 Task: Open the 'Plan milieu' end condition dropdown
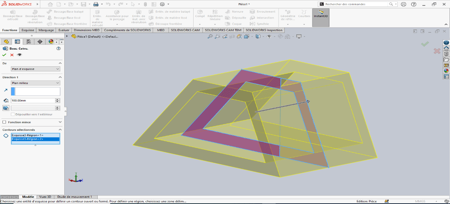[x=36, y=83]
